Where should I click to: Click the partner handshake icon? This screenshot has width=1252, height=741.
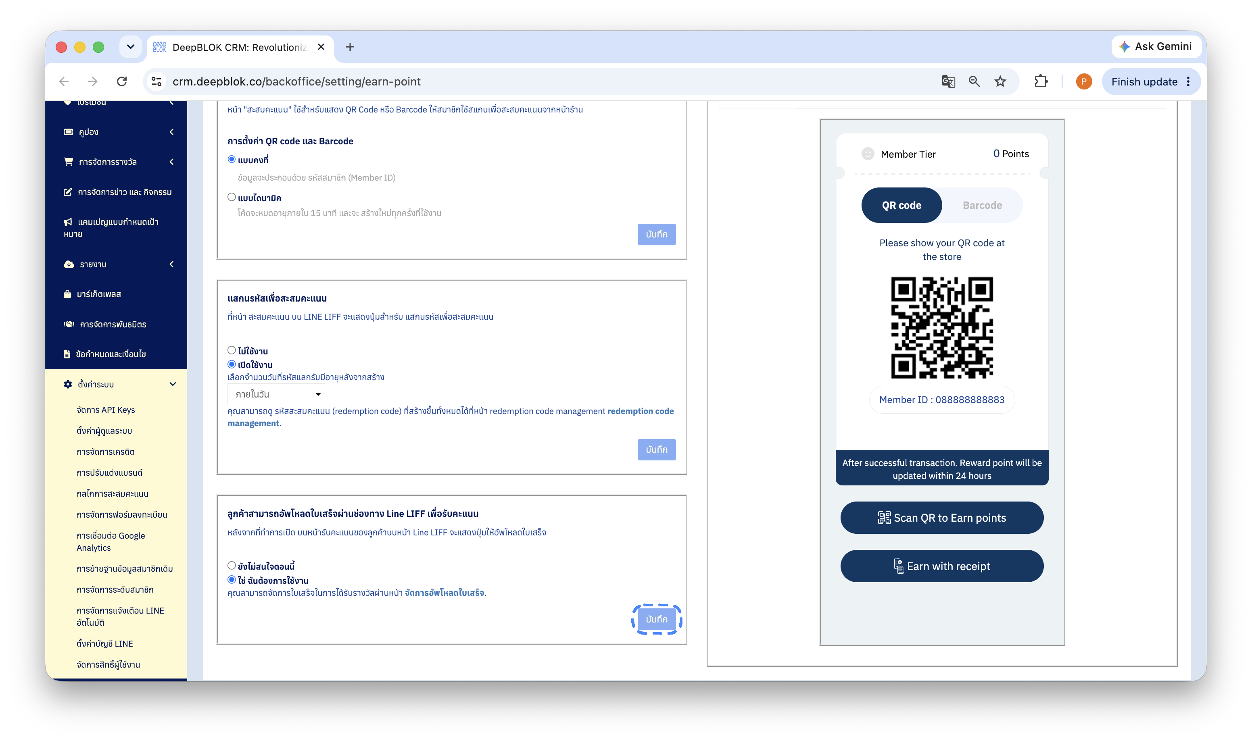(69, 324)
